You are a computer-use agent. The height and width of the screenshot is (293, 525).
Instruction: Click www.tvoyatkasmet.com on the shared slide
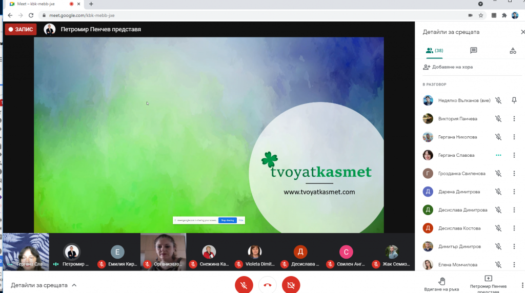point(319,192)
